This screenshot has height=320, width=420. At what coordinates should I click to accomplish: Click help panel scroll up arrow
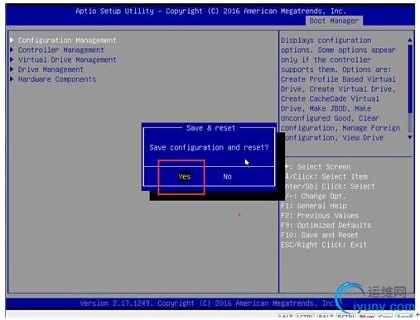[410, 41]
